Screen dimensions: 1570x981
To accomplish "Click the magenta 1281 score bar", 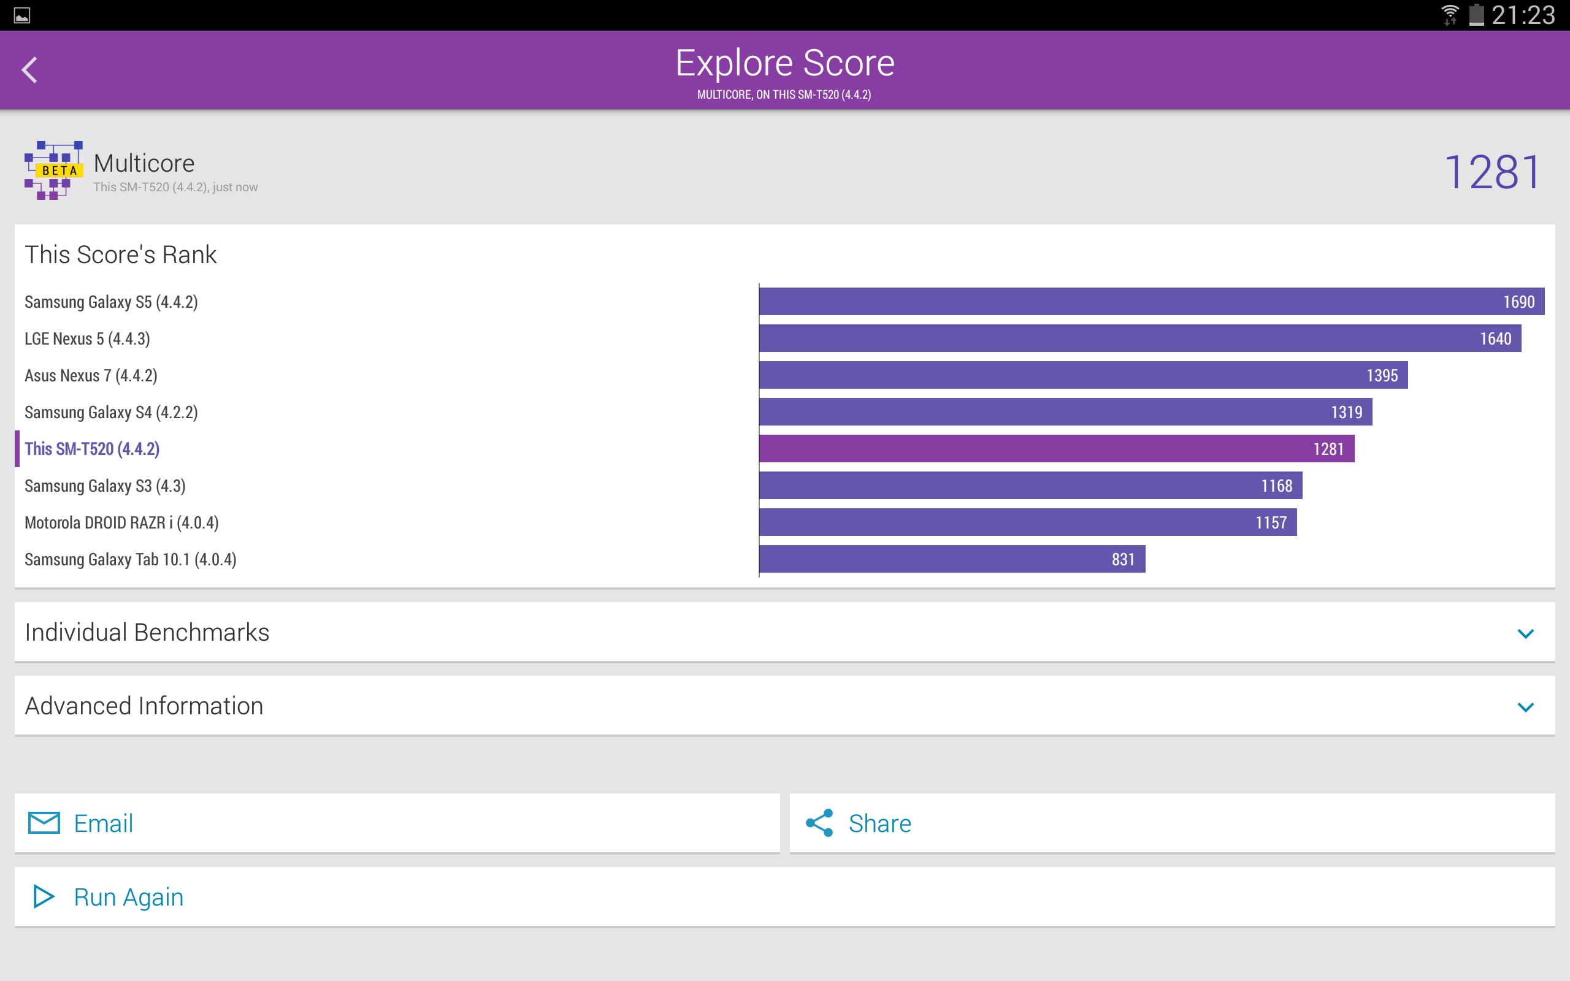I will click(1056, 449).
